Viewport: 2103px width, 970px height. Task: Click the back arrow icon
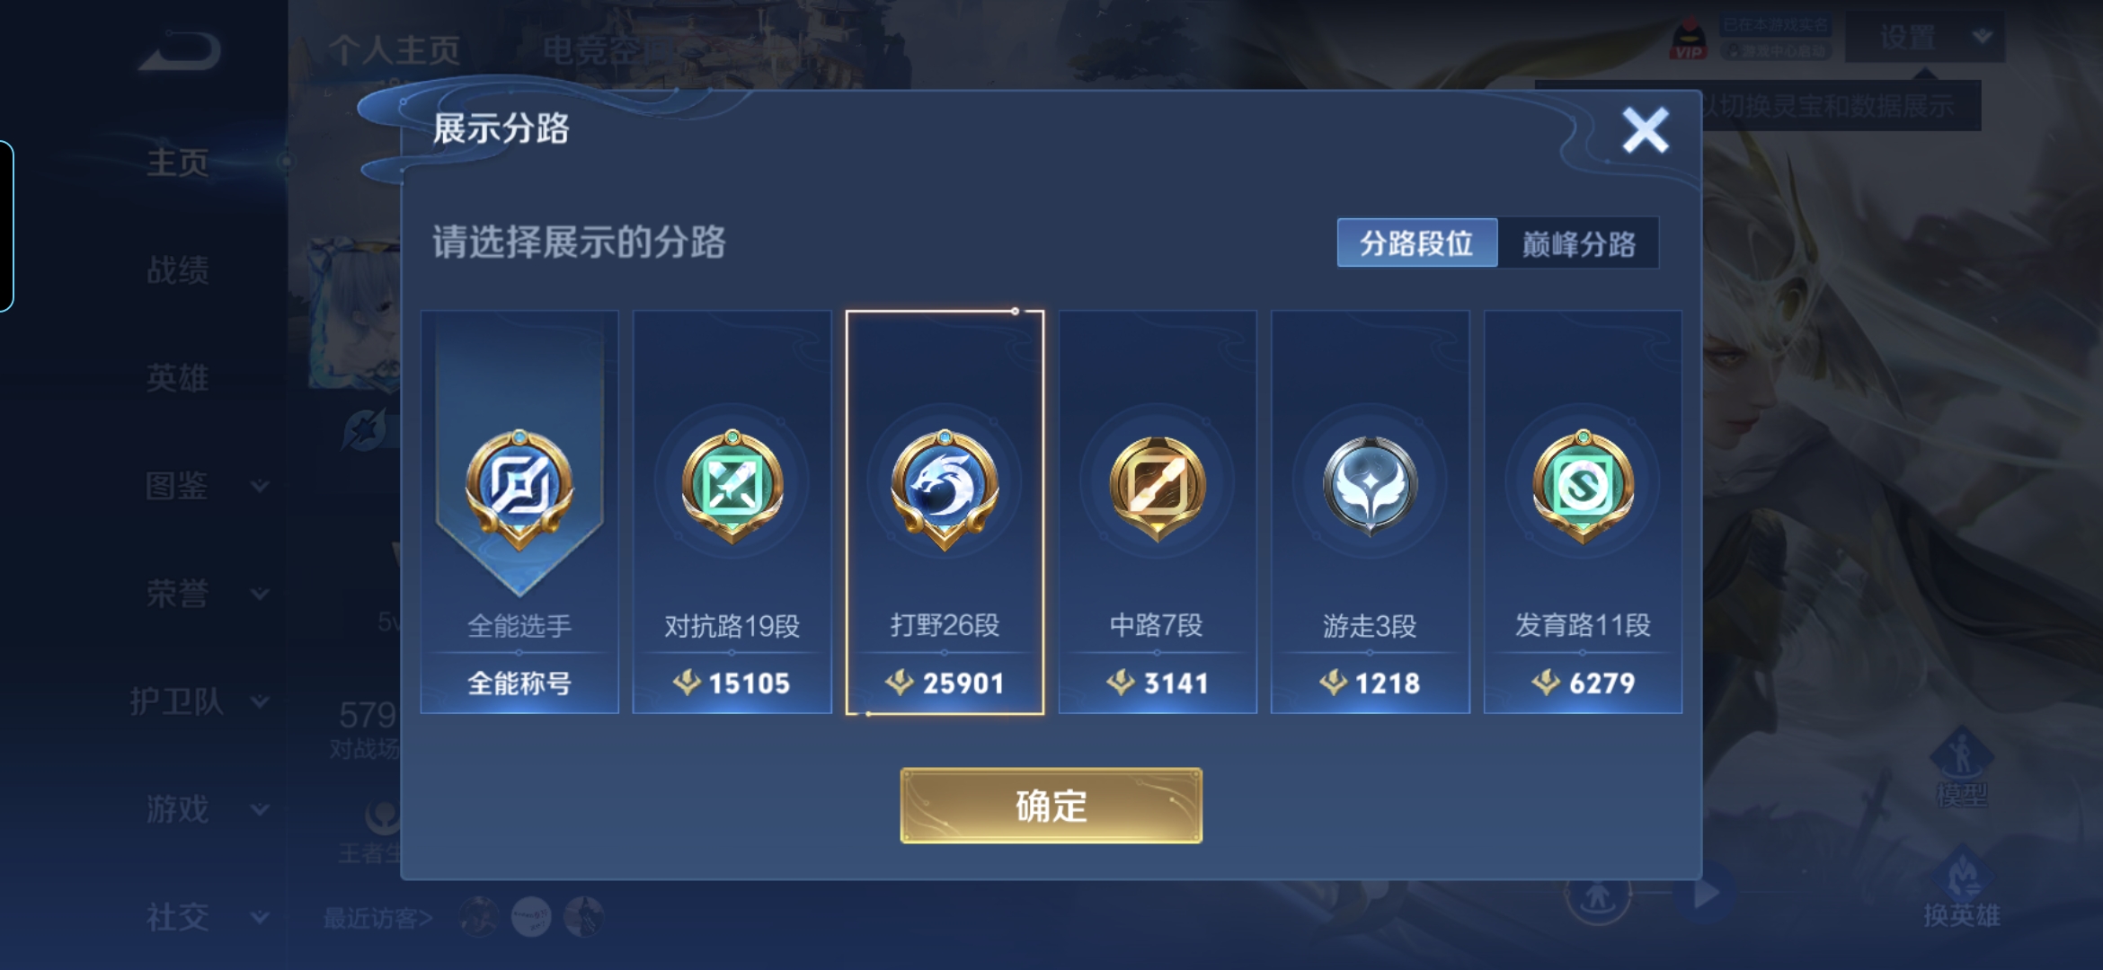tap(180, 51)
